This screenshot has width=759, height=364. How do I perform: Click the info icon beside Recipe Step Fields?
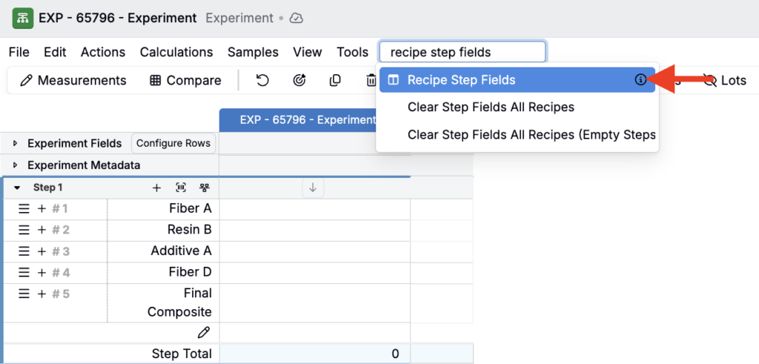point(640,80)
